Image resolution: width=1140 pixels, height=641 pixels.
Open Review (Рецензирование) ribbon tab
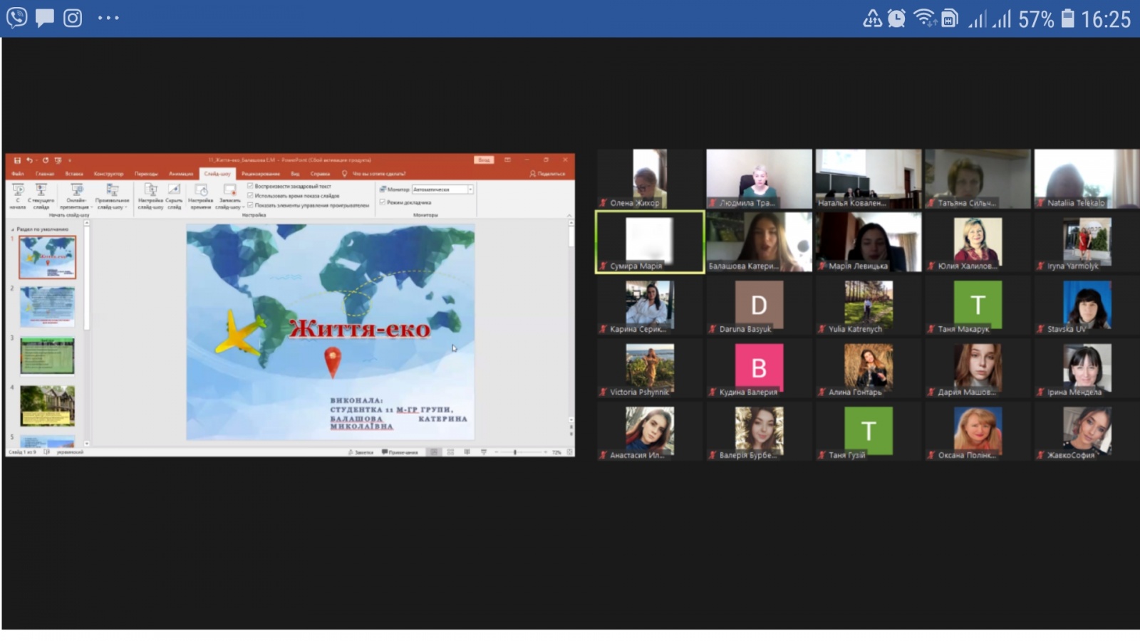tap(261, 173)
